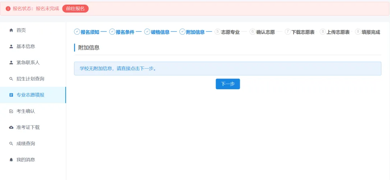Click the checkmark circle of 附加信息 step

pyautogui.click(x=182, y=32)
